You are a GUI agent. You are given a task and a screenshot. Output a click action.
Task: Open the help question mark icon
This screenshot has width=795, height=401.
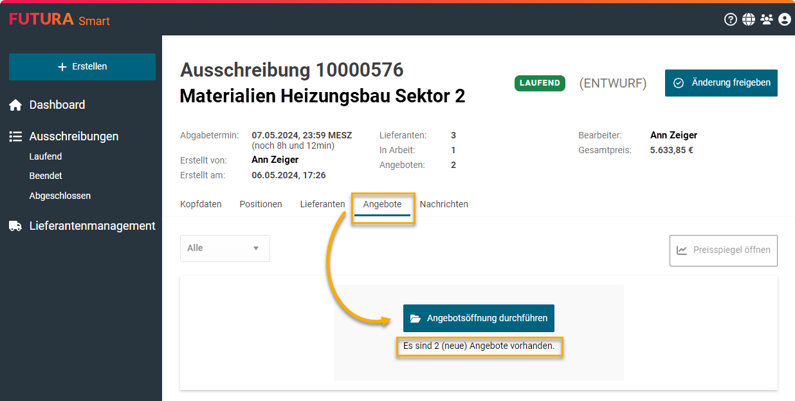point(730,19)
